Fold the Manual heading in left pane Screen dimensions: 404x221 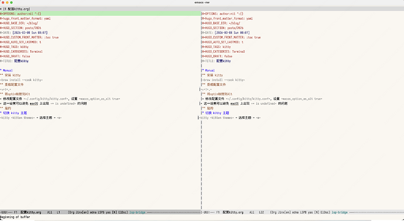[x=6, y=70]
